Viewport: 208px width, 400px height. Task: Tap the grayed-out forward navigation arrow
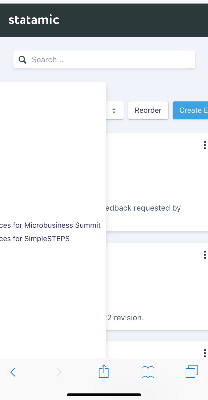pyautogui.click(x=59, y=372)
